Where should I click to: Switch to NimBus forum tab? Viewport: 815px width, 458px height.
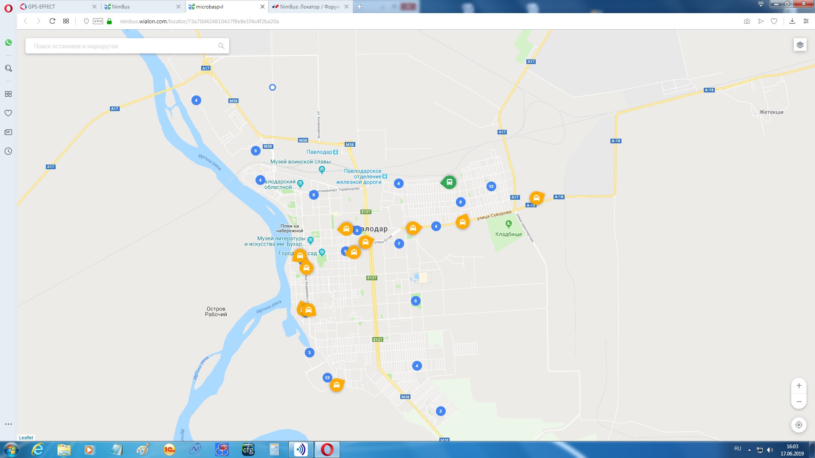(308, 6)
